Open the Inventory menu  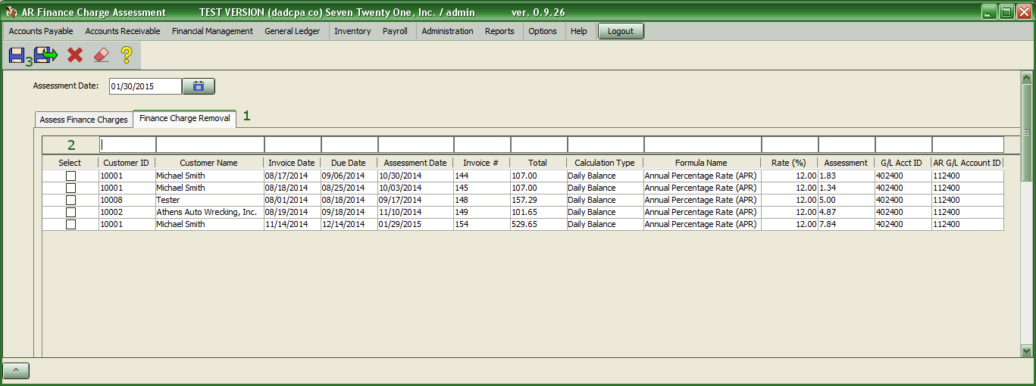(352, 31)
